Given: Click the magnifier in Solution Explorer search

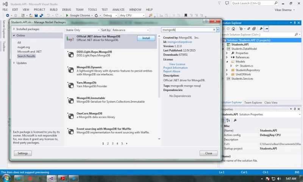Looking at the screenshot, I should [296, 35].
